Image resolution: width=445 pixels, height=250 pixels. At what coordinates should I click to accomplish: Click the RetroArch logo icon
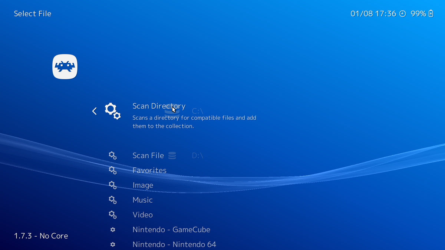click(x=65, y=67)
